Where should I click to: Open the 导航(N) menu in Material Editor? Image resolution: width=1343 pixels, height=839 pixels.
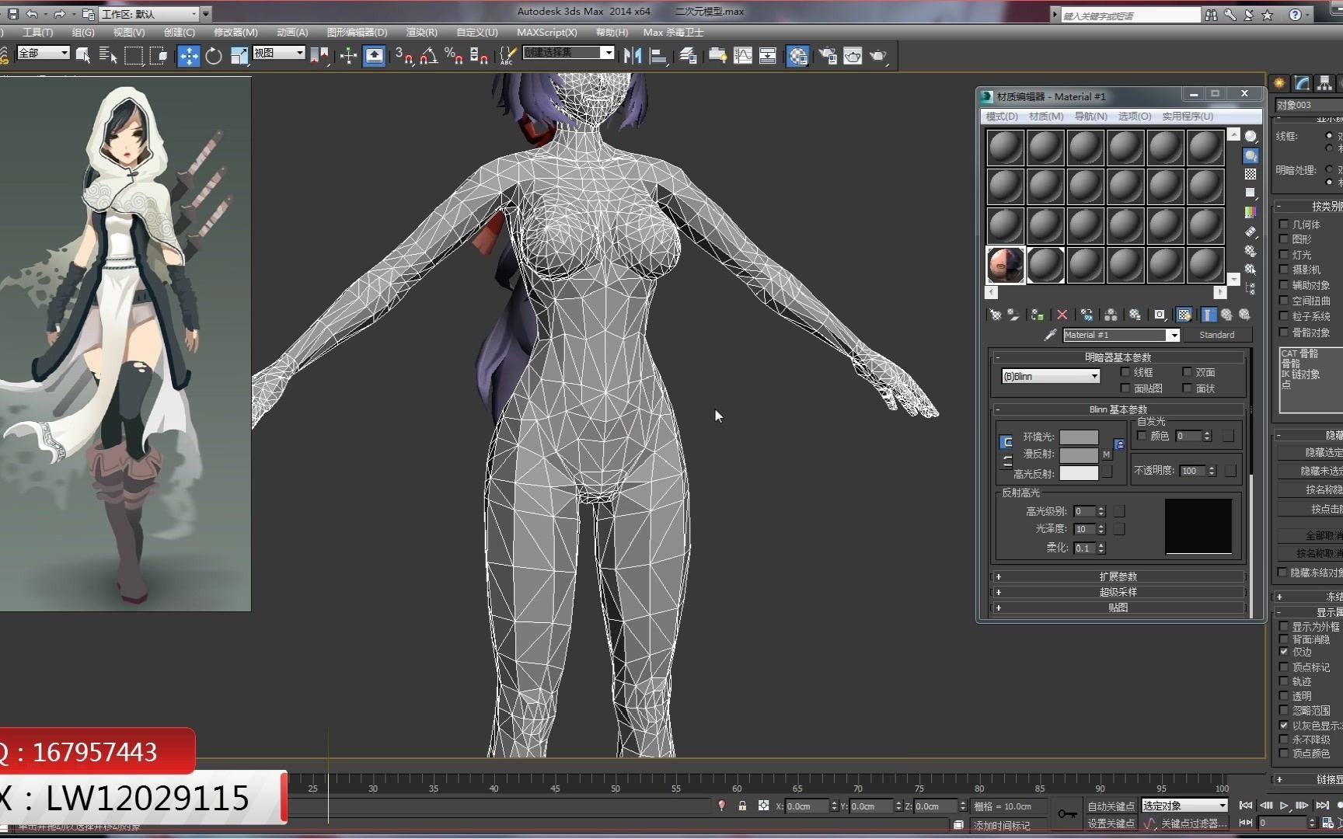click(x=1090, y=117)
